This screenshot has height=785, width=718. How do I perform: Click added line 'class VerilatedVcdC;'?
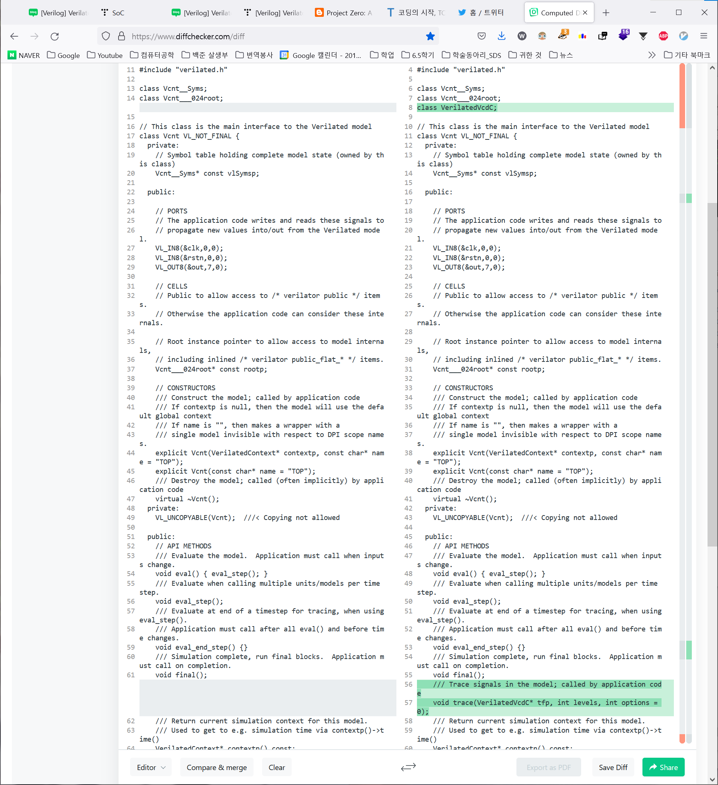click(545, 108)
